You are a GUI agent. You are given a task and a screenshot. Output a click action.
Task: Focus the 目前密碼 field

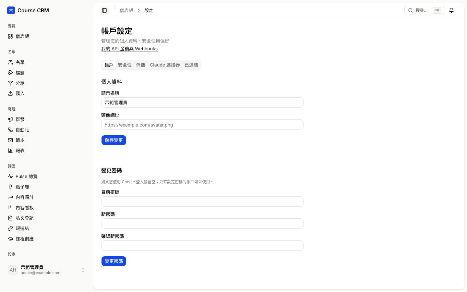[202, 201]
